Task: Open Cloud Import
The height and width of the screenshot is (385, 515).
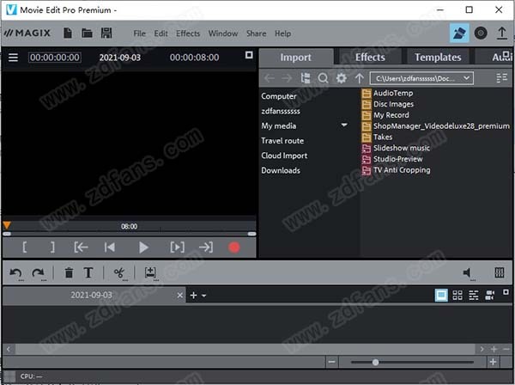Action: (284, 156)
